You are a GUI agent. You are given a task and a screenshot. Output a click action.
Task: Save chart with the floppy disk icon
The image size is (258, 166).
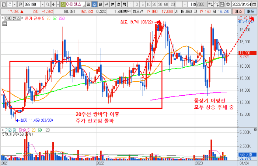(222, 4)
